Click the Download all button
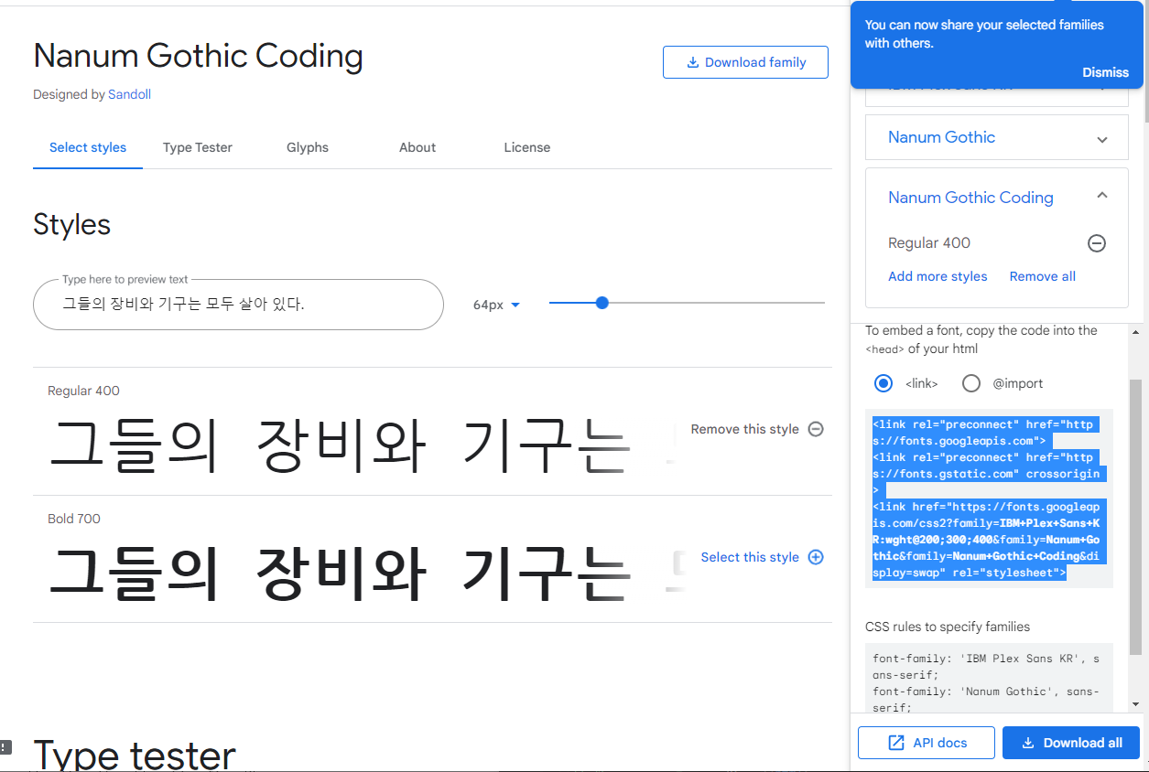This screenshot has width=1149, height=772. pos(1071,743)
